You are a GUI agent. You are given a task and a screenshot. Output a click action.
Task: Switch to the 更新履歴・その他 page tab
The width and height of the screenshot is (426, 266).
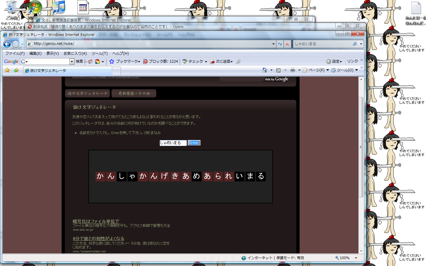coord(134,93)
